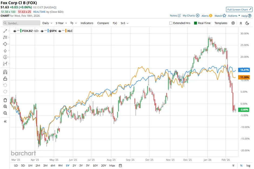Image resolution: width=254 pixels, height=169 pixels.
Task: Open the Actions dropdown menu
Action: click(x=234, y=16)
